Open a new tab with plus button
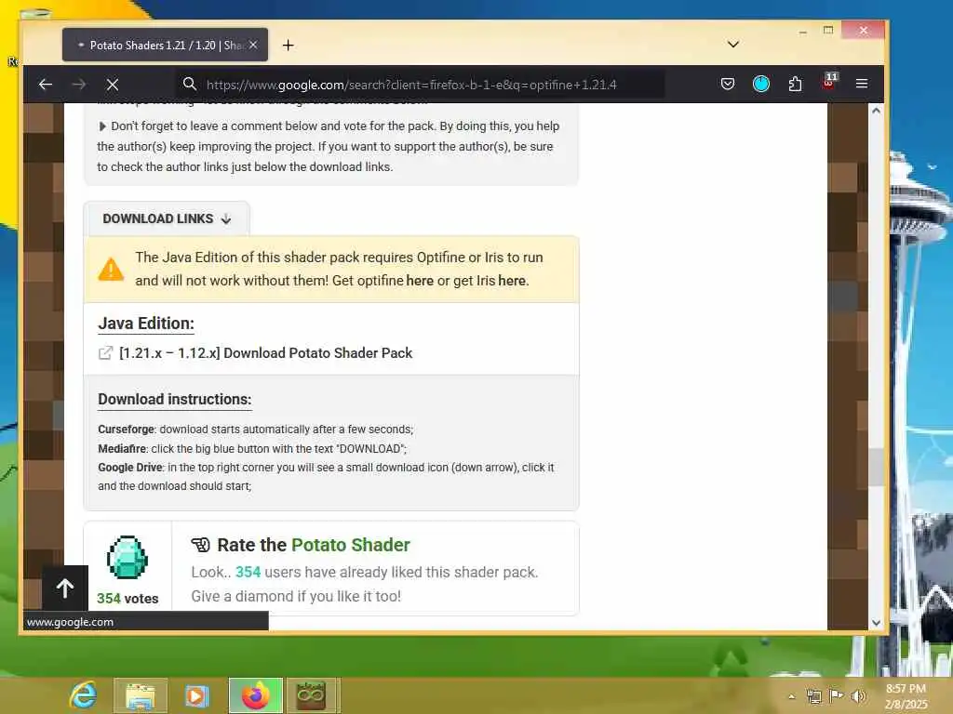 289,45
